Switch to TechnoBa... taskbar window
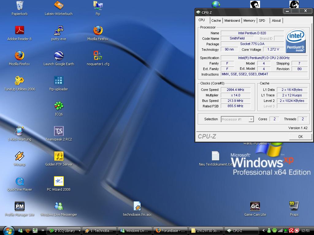 pyautogui.click(x=100, y=231)
